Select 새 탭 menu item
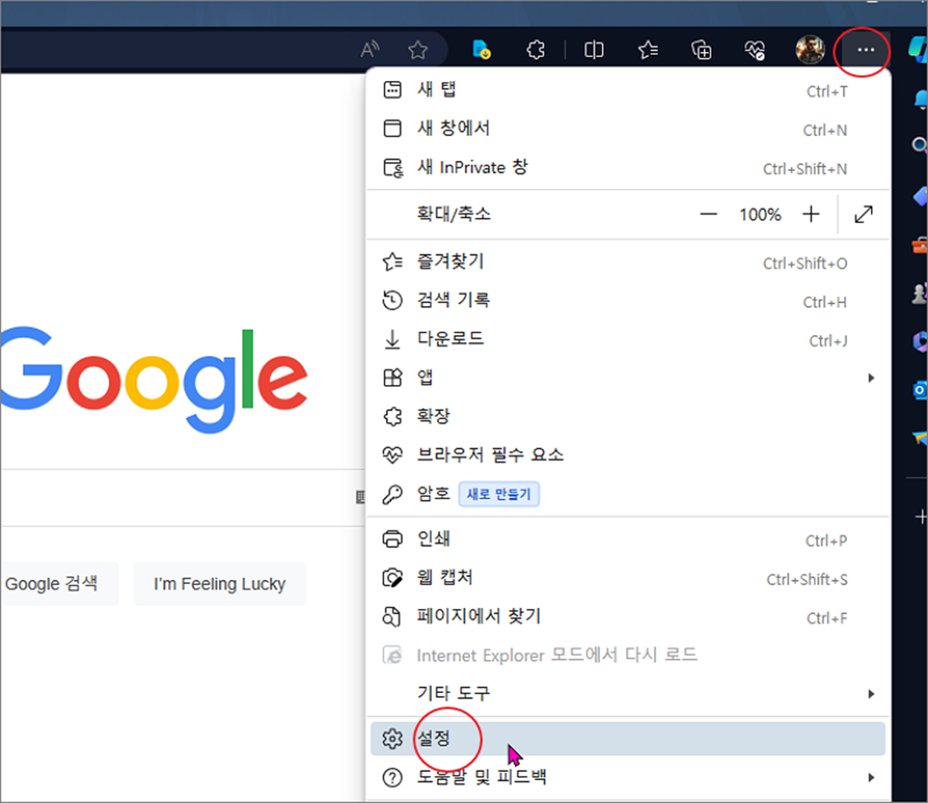Viewport: 928px width, 803px height. pos(628,90)
